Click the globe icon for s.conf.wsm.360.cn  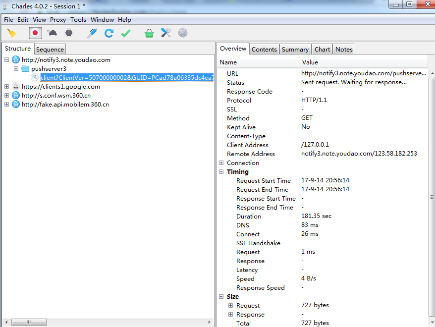16,96
